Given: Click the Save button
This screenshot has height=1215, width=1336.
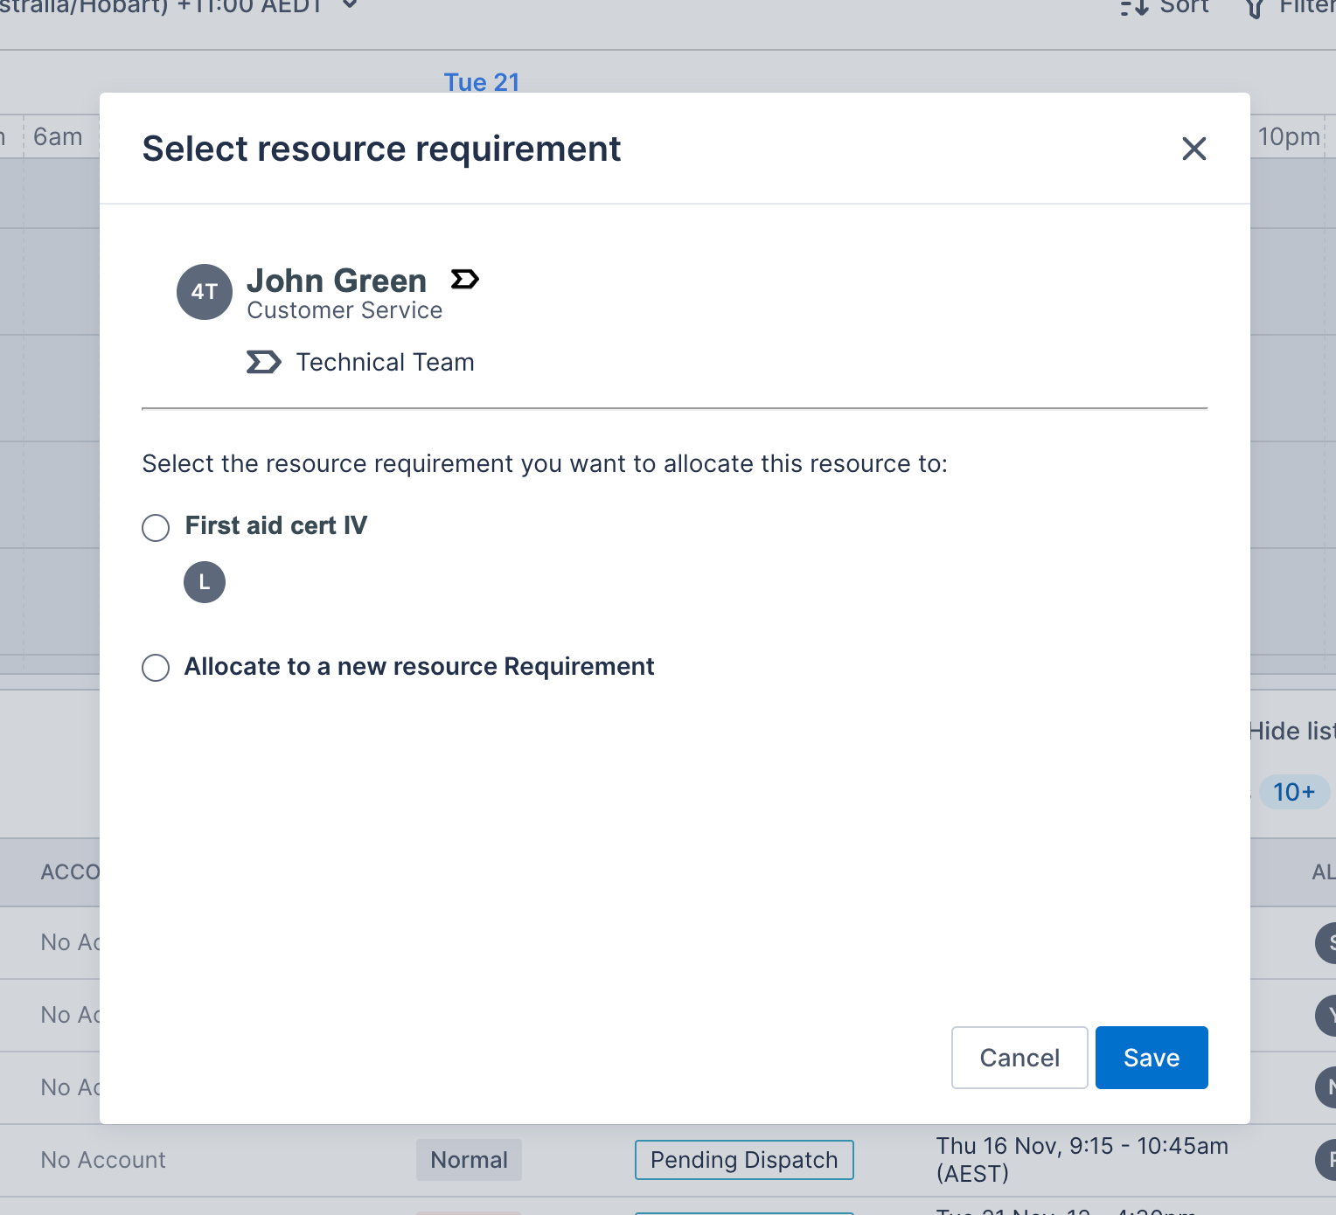Looking at the screenshot, I should [x=1151, y=1058].
